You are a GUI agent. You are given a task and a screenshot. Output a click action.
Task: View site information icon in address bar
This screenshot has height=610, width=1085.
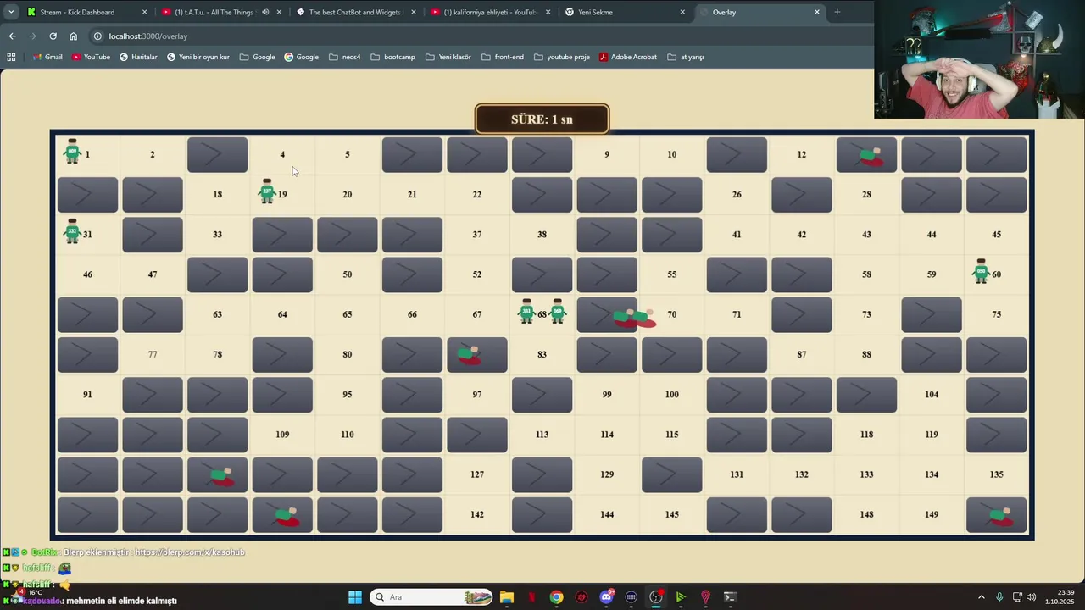pyautogui.click(x=97, y=36)
